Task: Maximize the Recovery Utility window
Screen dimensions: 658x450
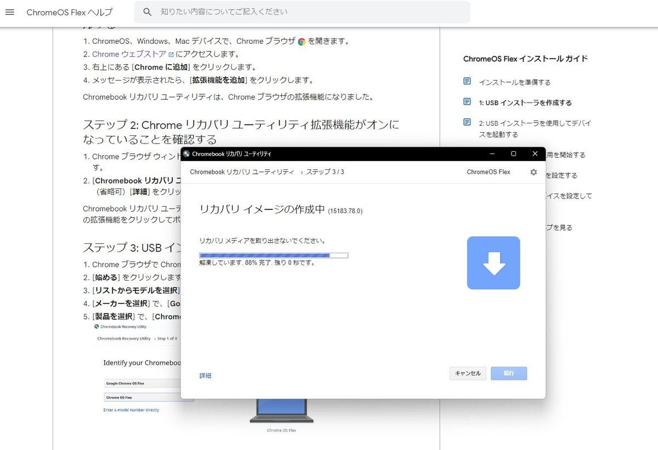Action: pos(513,153)
